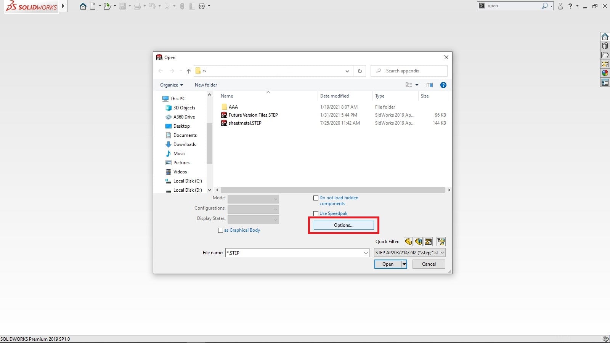Viewport: 610px width, 343px height.
Task: Toggle the top-level assemblies filter icon
Action: [441, 242]
